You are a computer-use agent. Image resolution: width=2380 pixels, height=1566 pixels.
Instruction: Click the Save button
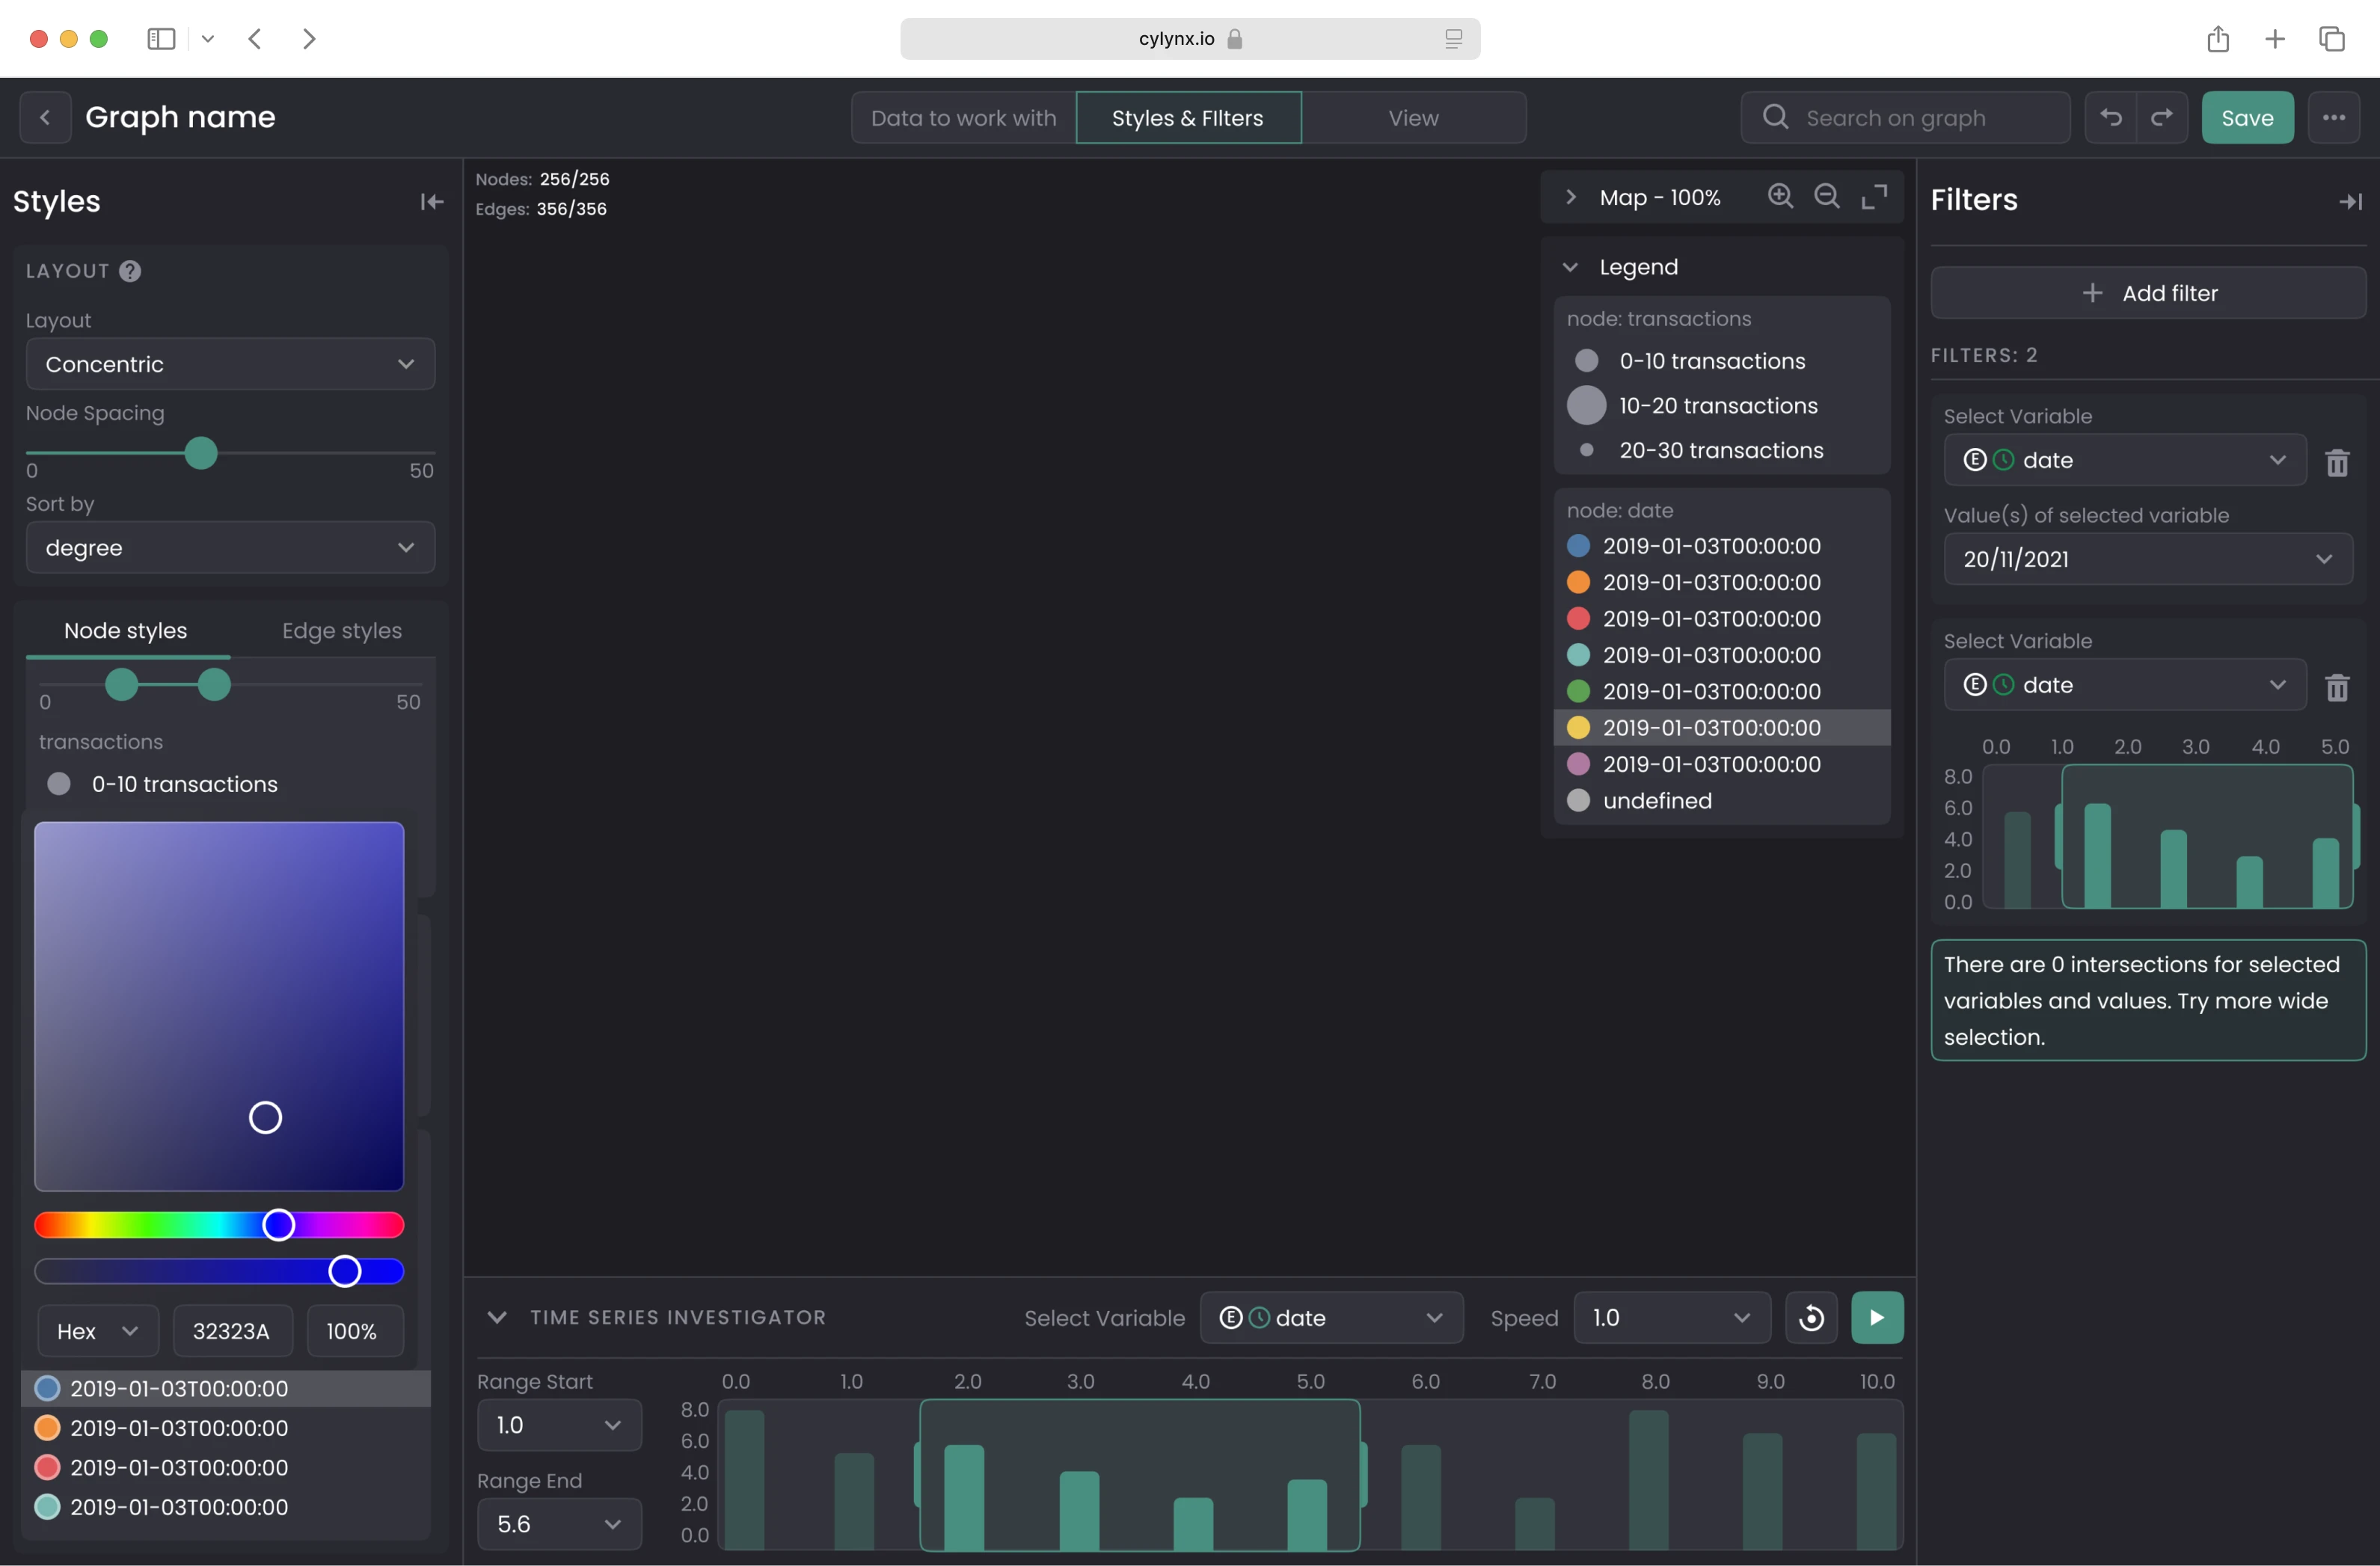(x=2247, y=118)
